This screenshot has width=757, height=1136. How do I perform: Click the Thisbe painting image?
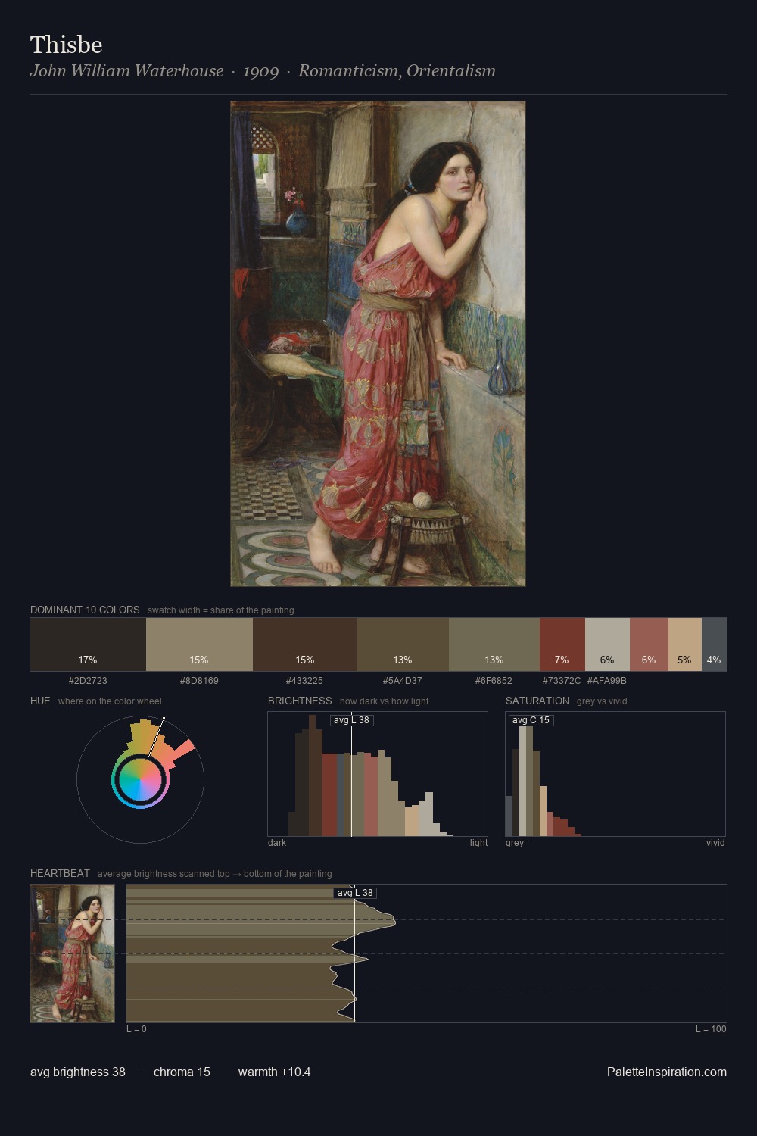pos(378,344)
